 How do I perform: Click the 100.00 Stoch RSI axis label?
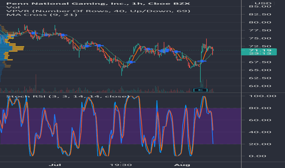[262, 96]
